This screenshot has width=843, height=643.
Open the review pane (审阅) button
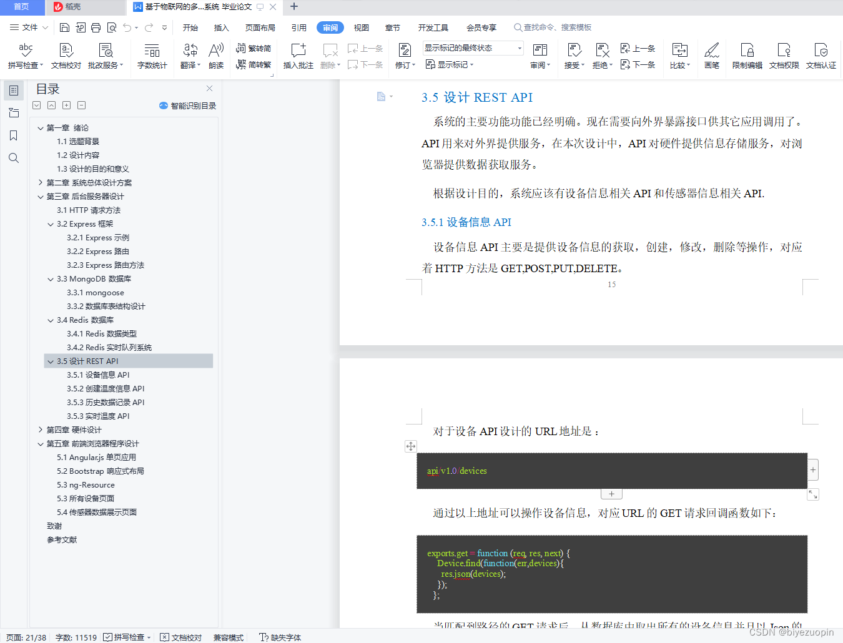(x=540, y=56)
